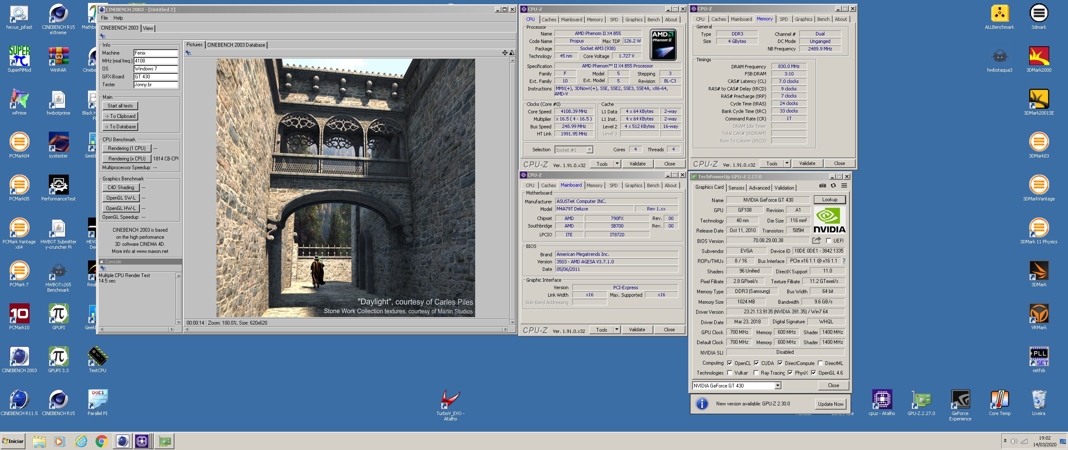
Task: Click the To Database button
Action: (x=120, y=127)
